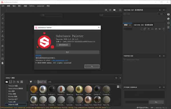Select the golden Aluminium material thumbnail

pos(34,90)
